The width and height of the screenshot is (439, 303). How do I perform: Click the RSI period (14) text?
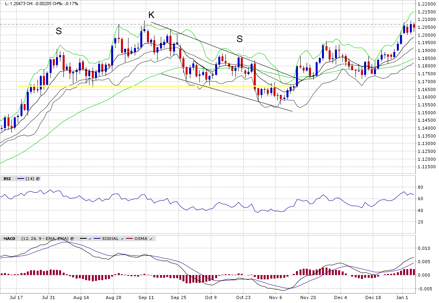coord(30,179)
